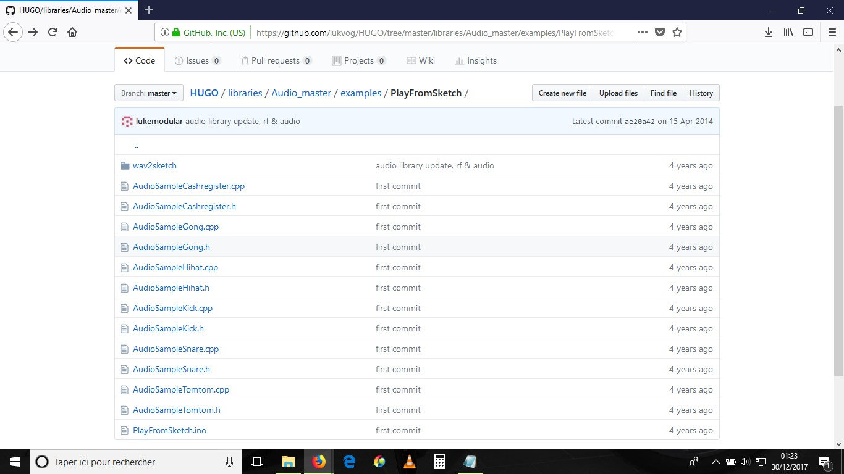Screen dimensions: 844x474
Task: Open a new browser tab
Action: [149, 10]
